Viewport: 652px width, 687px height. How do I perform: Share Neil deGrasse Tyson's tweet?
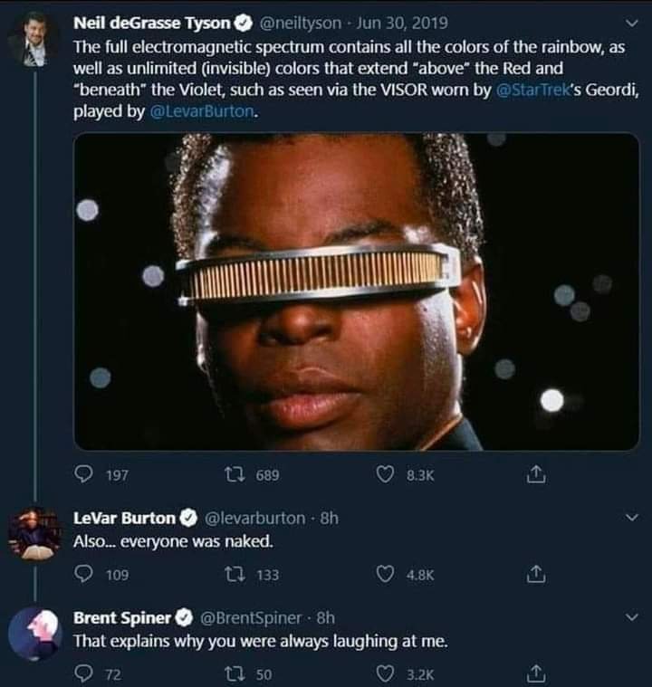(x=536, y=474)
